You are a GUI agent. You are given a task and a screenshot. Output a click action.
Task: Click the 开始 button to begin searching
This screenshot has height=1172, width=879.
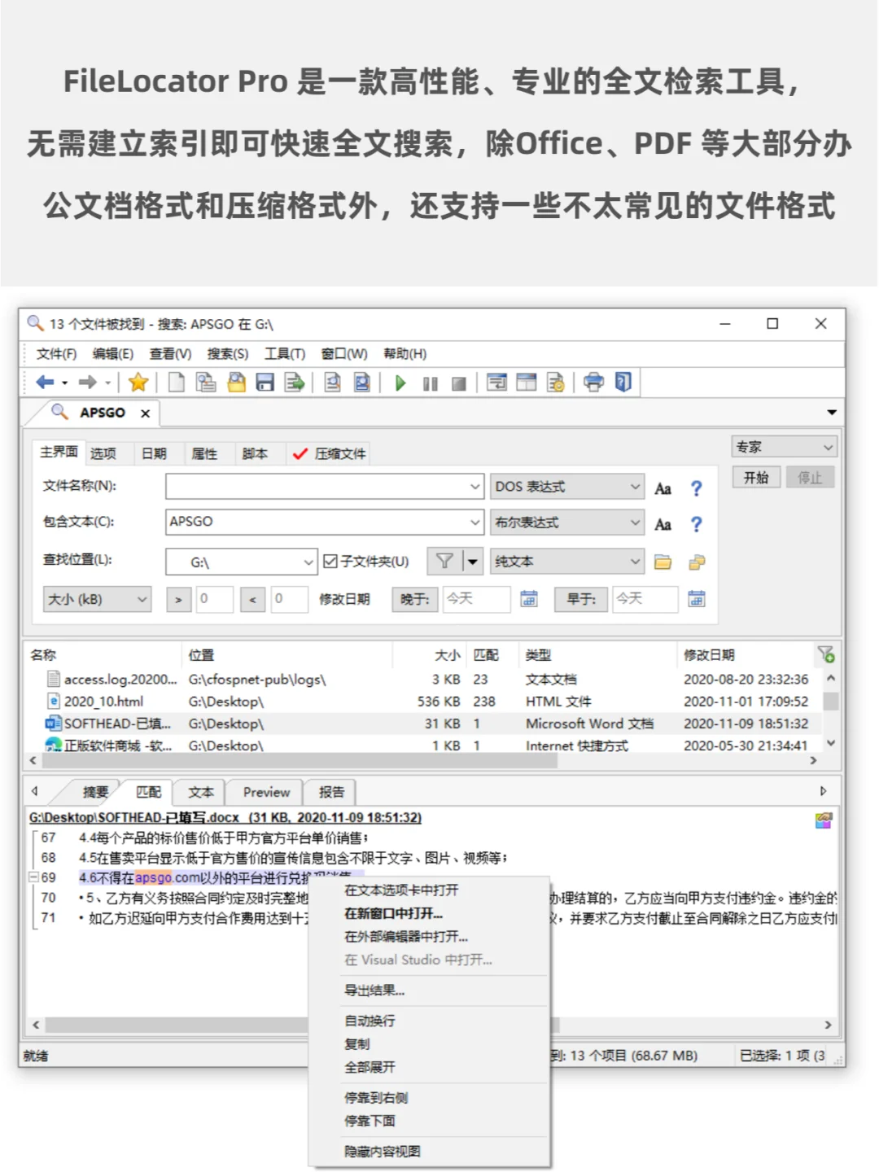click(756, 478)
